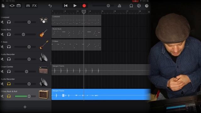Viewport: 201px width, 113px height.
Task: Undo the last action
Action: pyautogui.click(x=50, y=6)
